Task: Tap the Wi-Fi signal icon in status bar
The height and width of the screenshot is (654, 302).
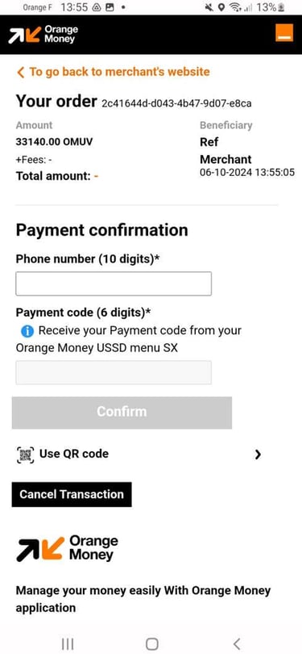Action: pos(236,7)
